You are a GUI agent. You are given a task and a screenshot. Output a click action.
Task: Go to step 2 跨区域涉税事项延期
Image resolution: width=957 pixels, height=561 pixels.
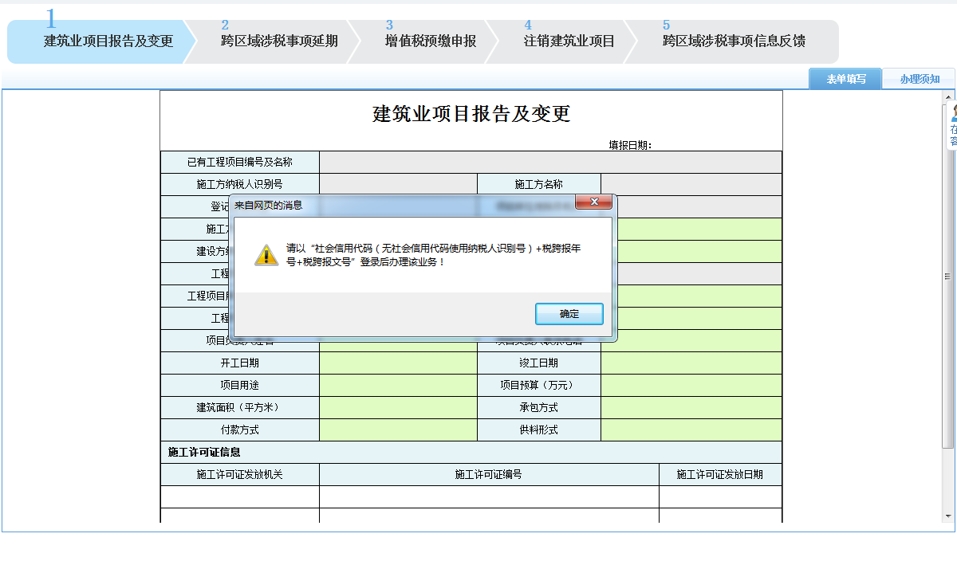tap(279, 41)
